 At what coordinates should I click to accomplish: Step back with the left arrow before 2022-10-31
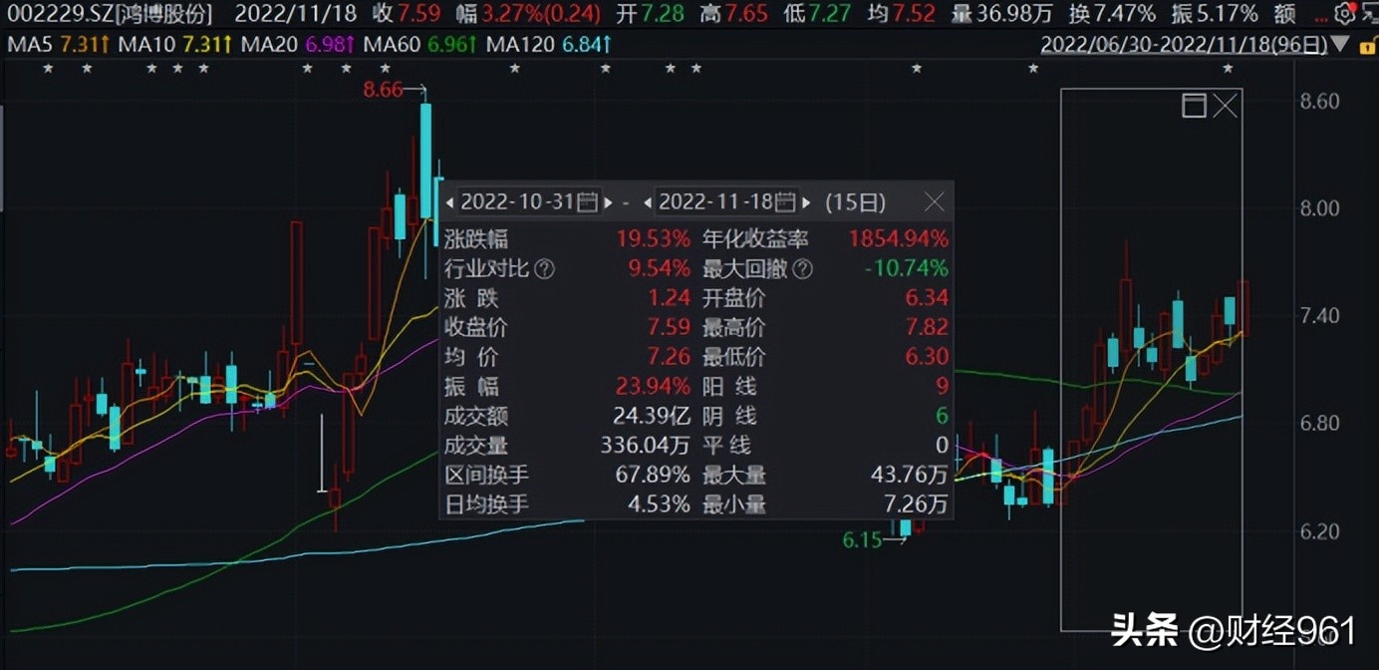pos(449,202)
